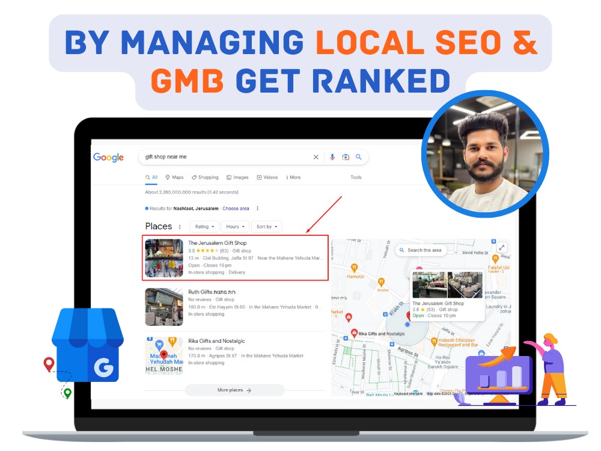
Task: Expand the Sort by dropdown
Action: tap(267, 227)
